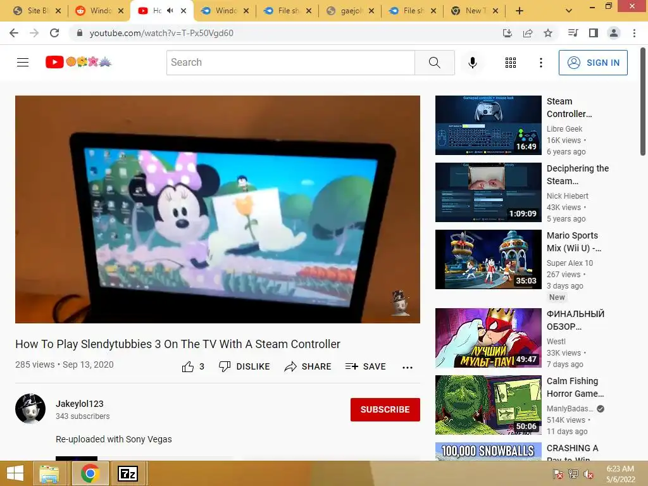The width and height of the screenshot is (648, 486).
Task: Open YouTube settings three-dot menu
Action: point(540,63)
